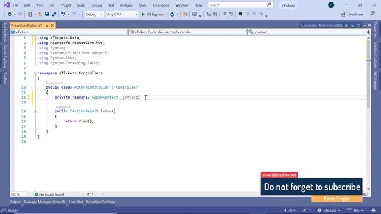Open the user account avatar

tap(331, 5)
